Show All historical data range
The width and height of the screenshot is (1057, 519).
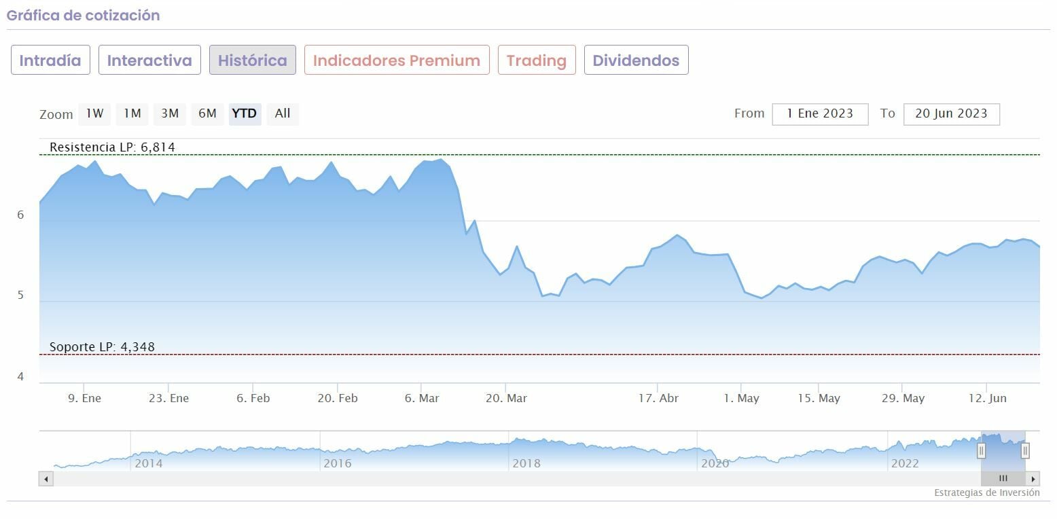(x=283, y=113)
